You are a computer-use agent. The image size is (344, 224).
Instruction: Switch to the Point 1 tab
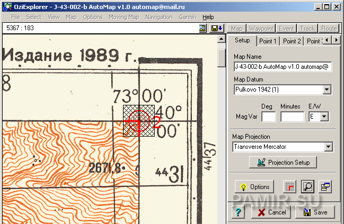268,41
